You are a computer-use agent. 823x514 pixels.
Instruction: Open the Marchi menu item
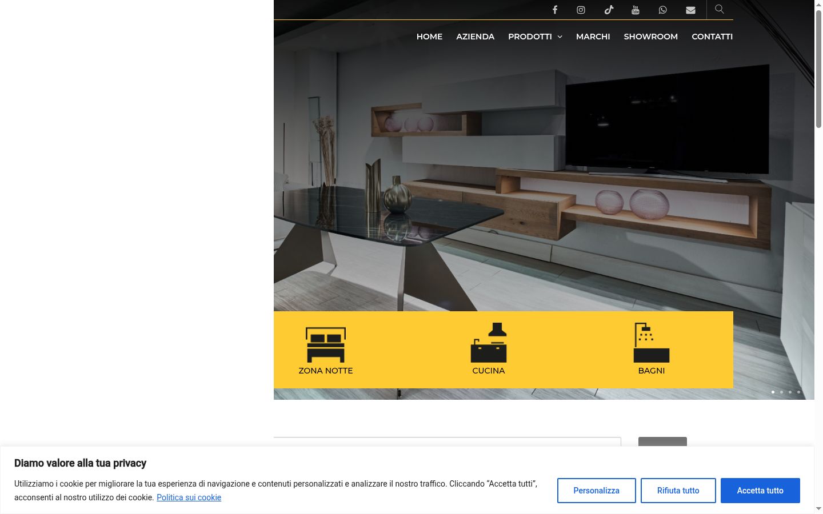tap(593, 37)
